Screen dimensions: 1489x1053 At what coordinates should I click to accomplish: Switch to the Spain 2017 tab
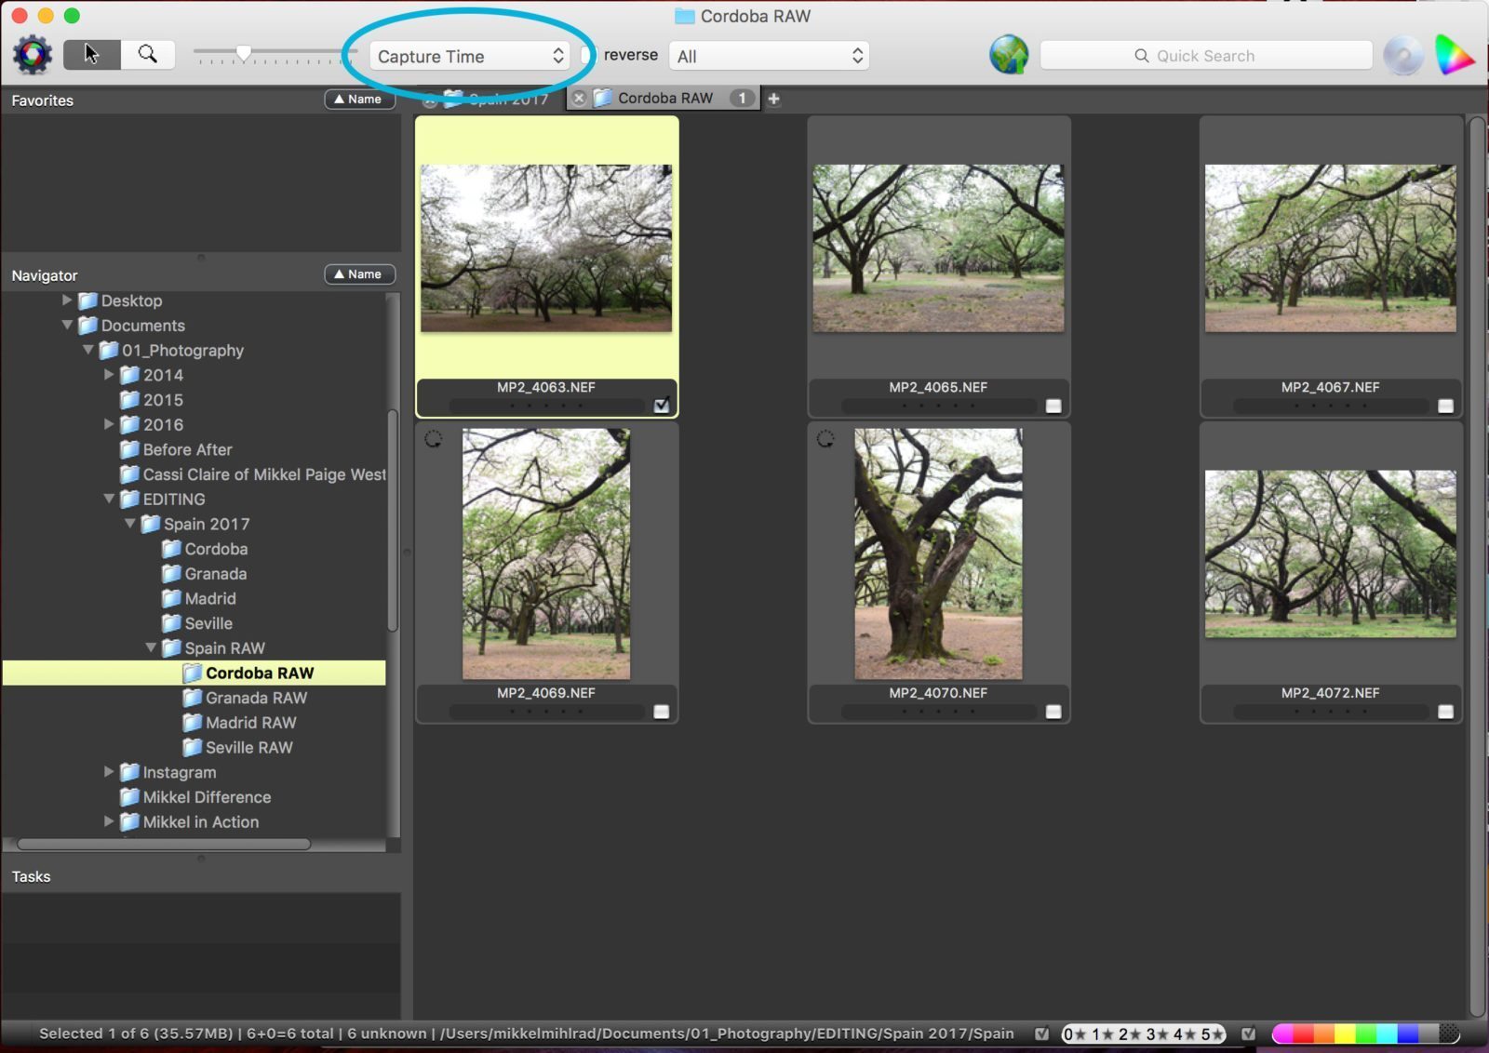pos(508,98)
